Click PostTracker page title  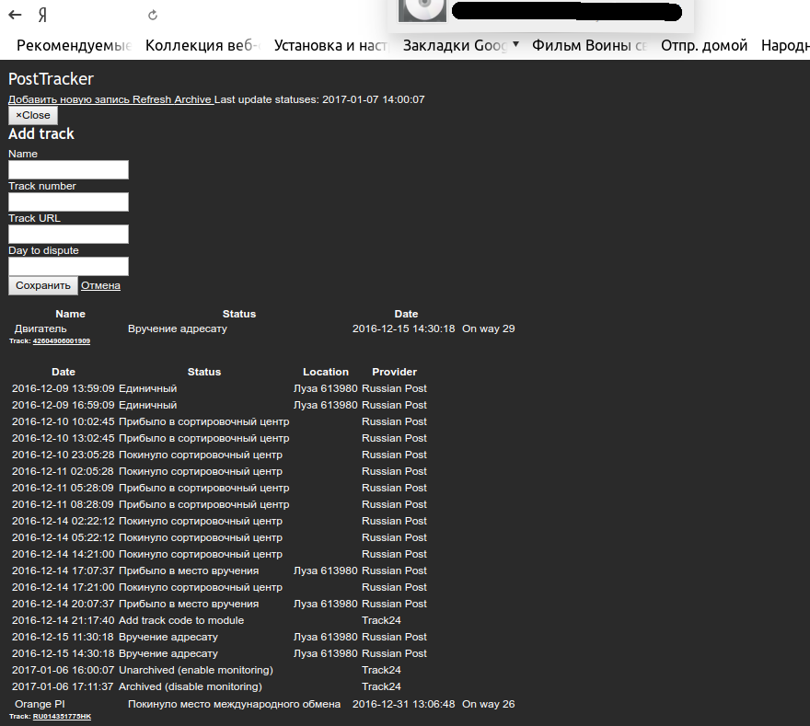pos(51,79)
